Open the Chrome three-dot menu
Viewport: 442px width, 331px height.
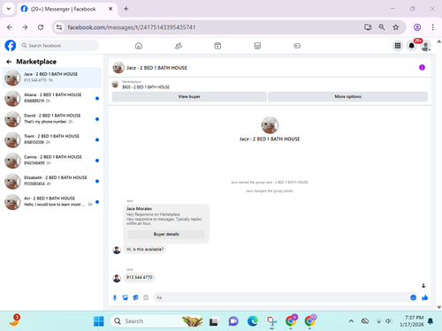coord(433,27)
